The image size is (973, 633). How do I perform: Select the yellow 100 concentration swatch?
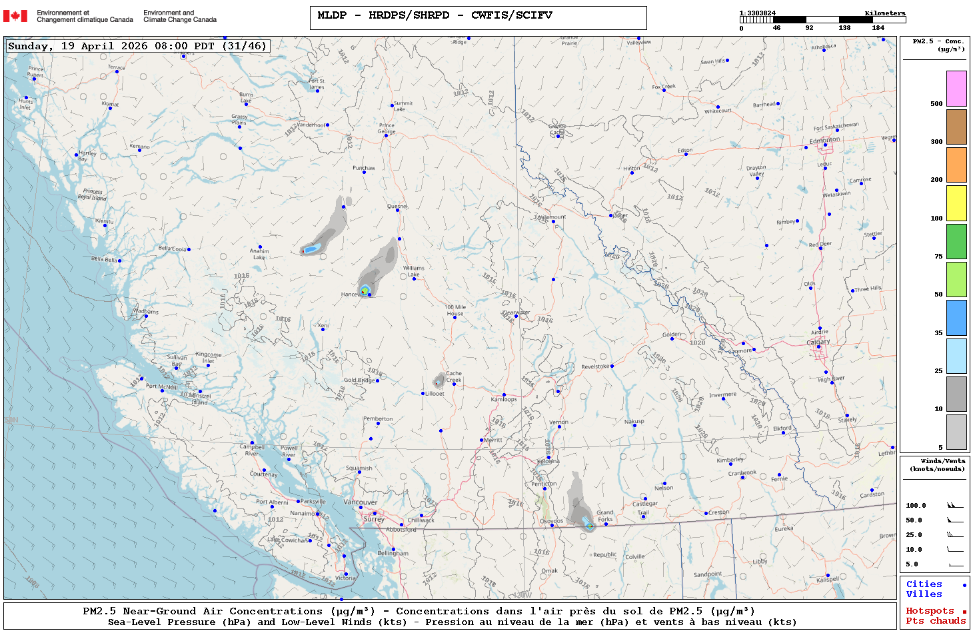[956, 203]
